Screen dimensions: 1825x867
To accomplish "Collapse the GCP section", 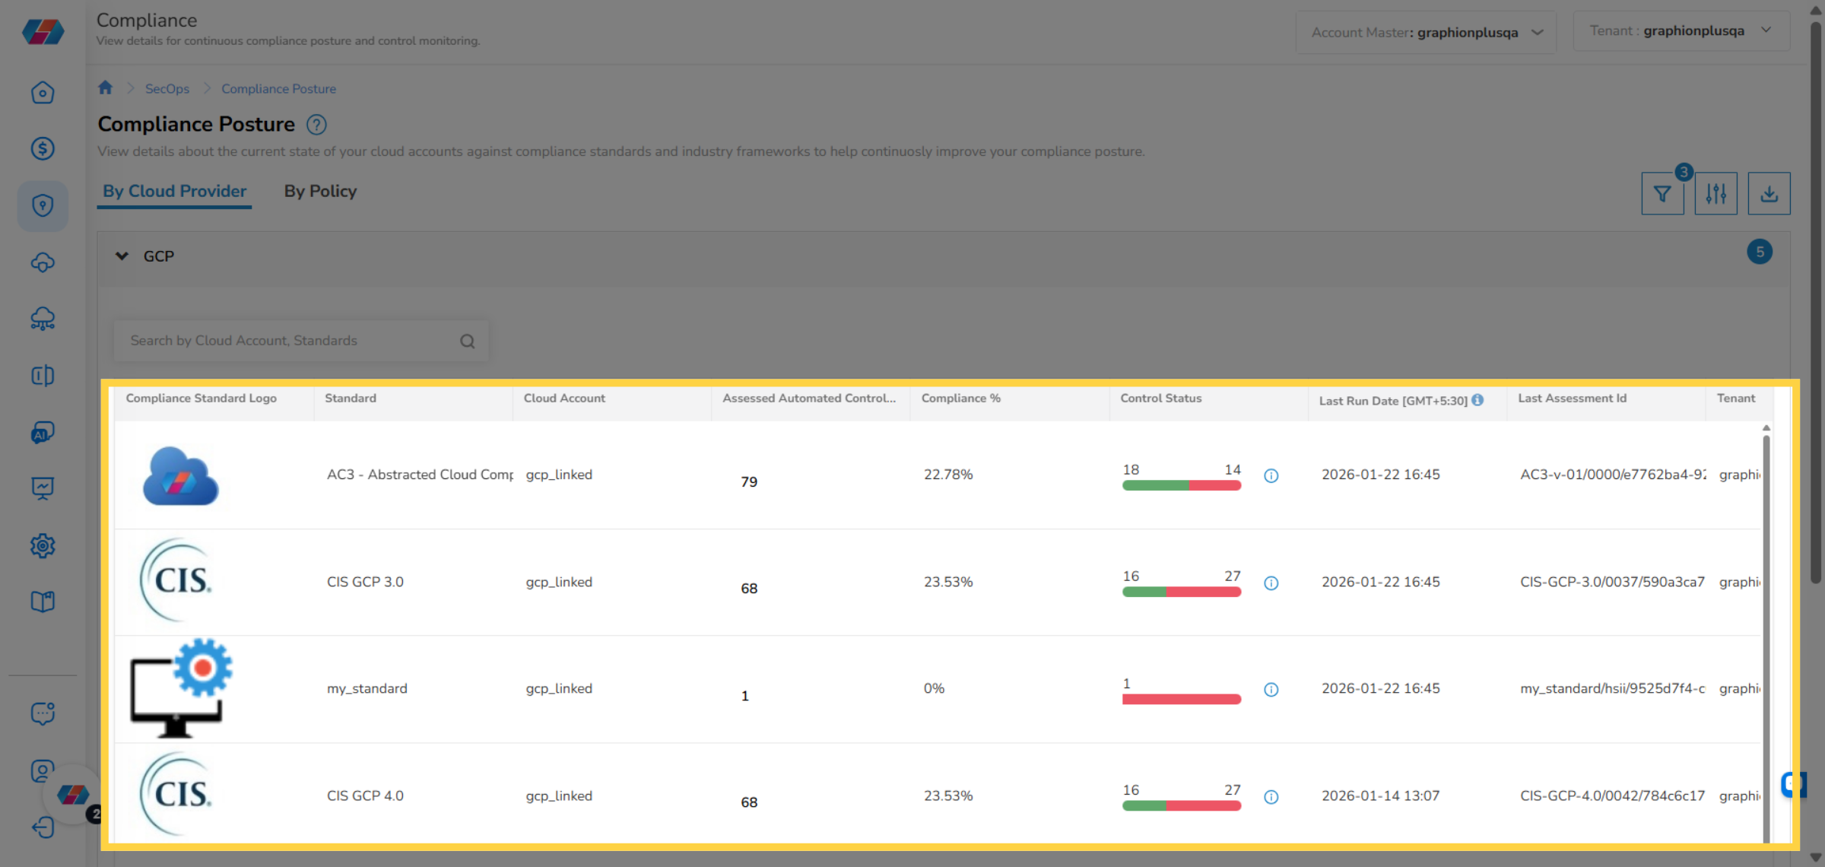I will tap(122, 256).
